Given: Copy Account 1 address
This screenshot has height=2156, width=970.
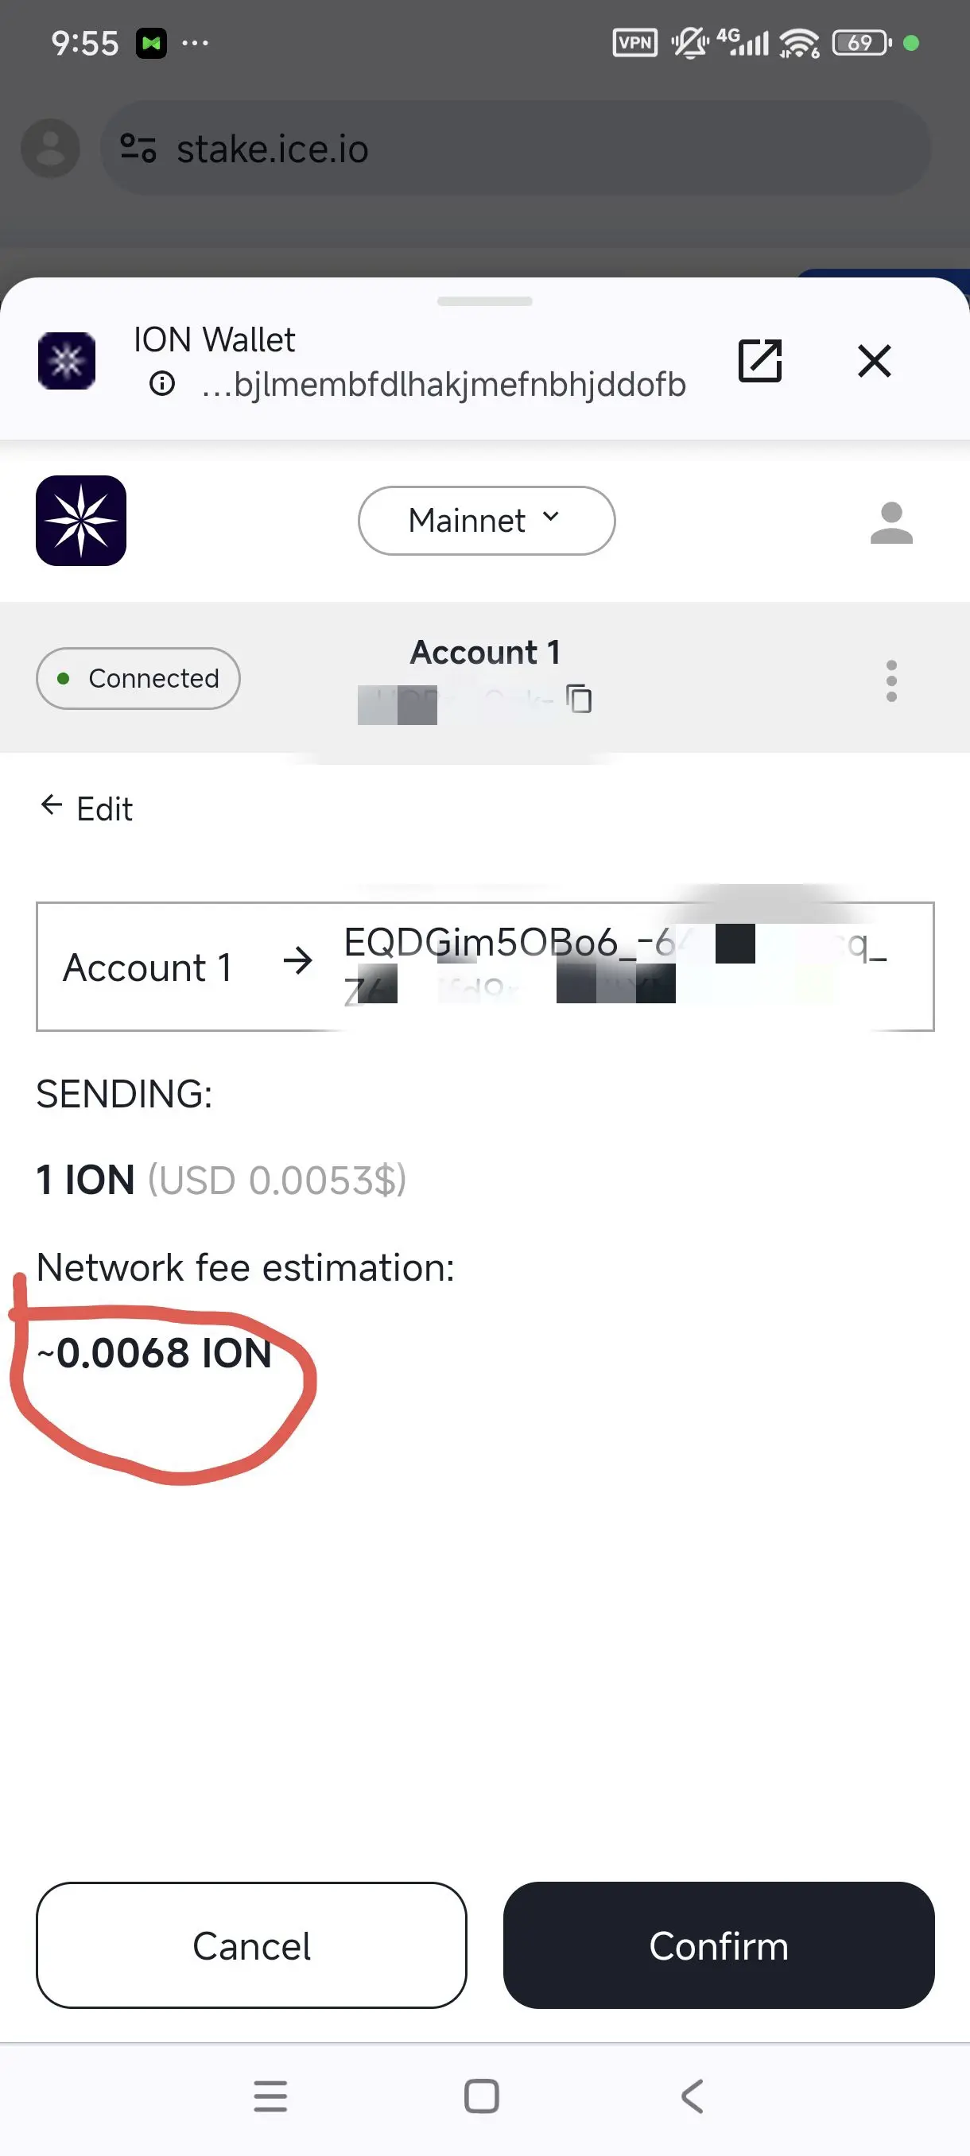Looking at the screenshot, I should pyautogui.click(x=579, y=698).
